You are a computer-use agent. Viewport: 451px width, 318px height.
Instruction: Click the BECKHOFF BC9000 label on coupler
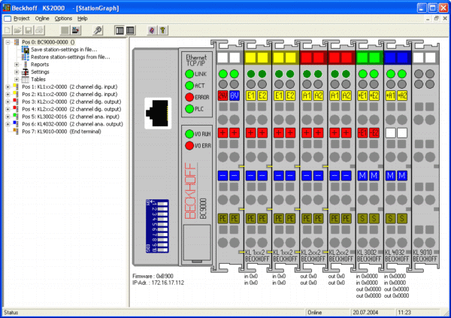[x=195, y=191]
